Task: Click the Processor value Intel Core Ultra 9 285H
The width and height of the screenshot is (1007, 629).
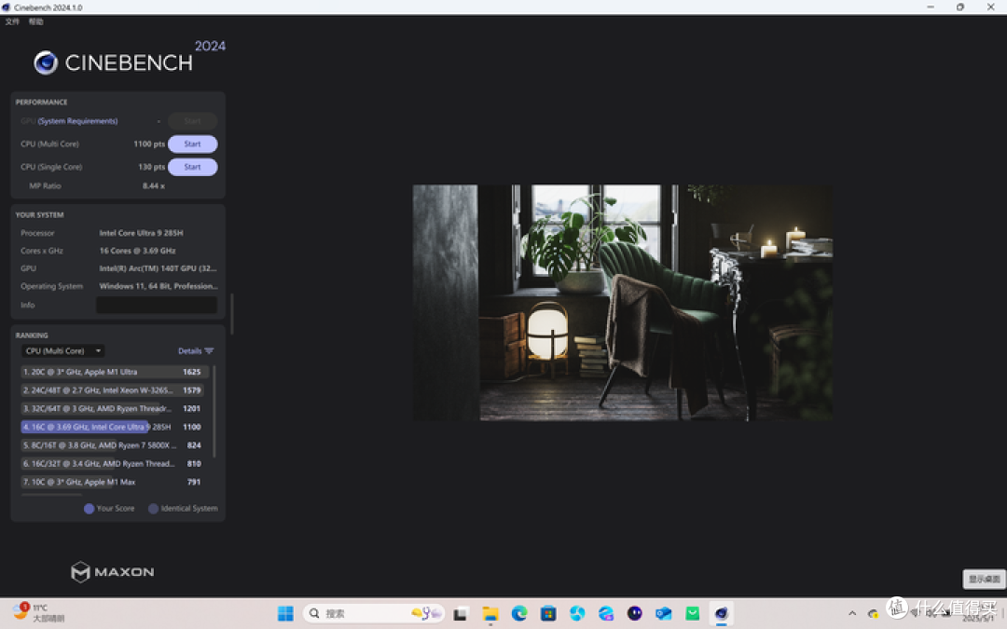Action: point(142,233)
